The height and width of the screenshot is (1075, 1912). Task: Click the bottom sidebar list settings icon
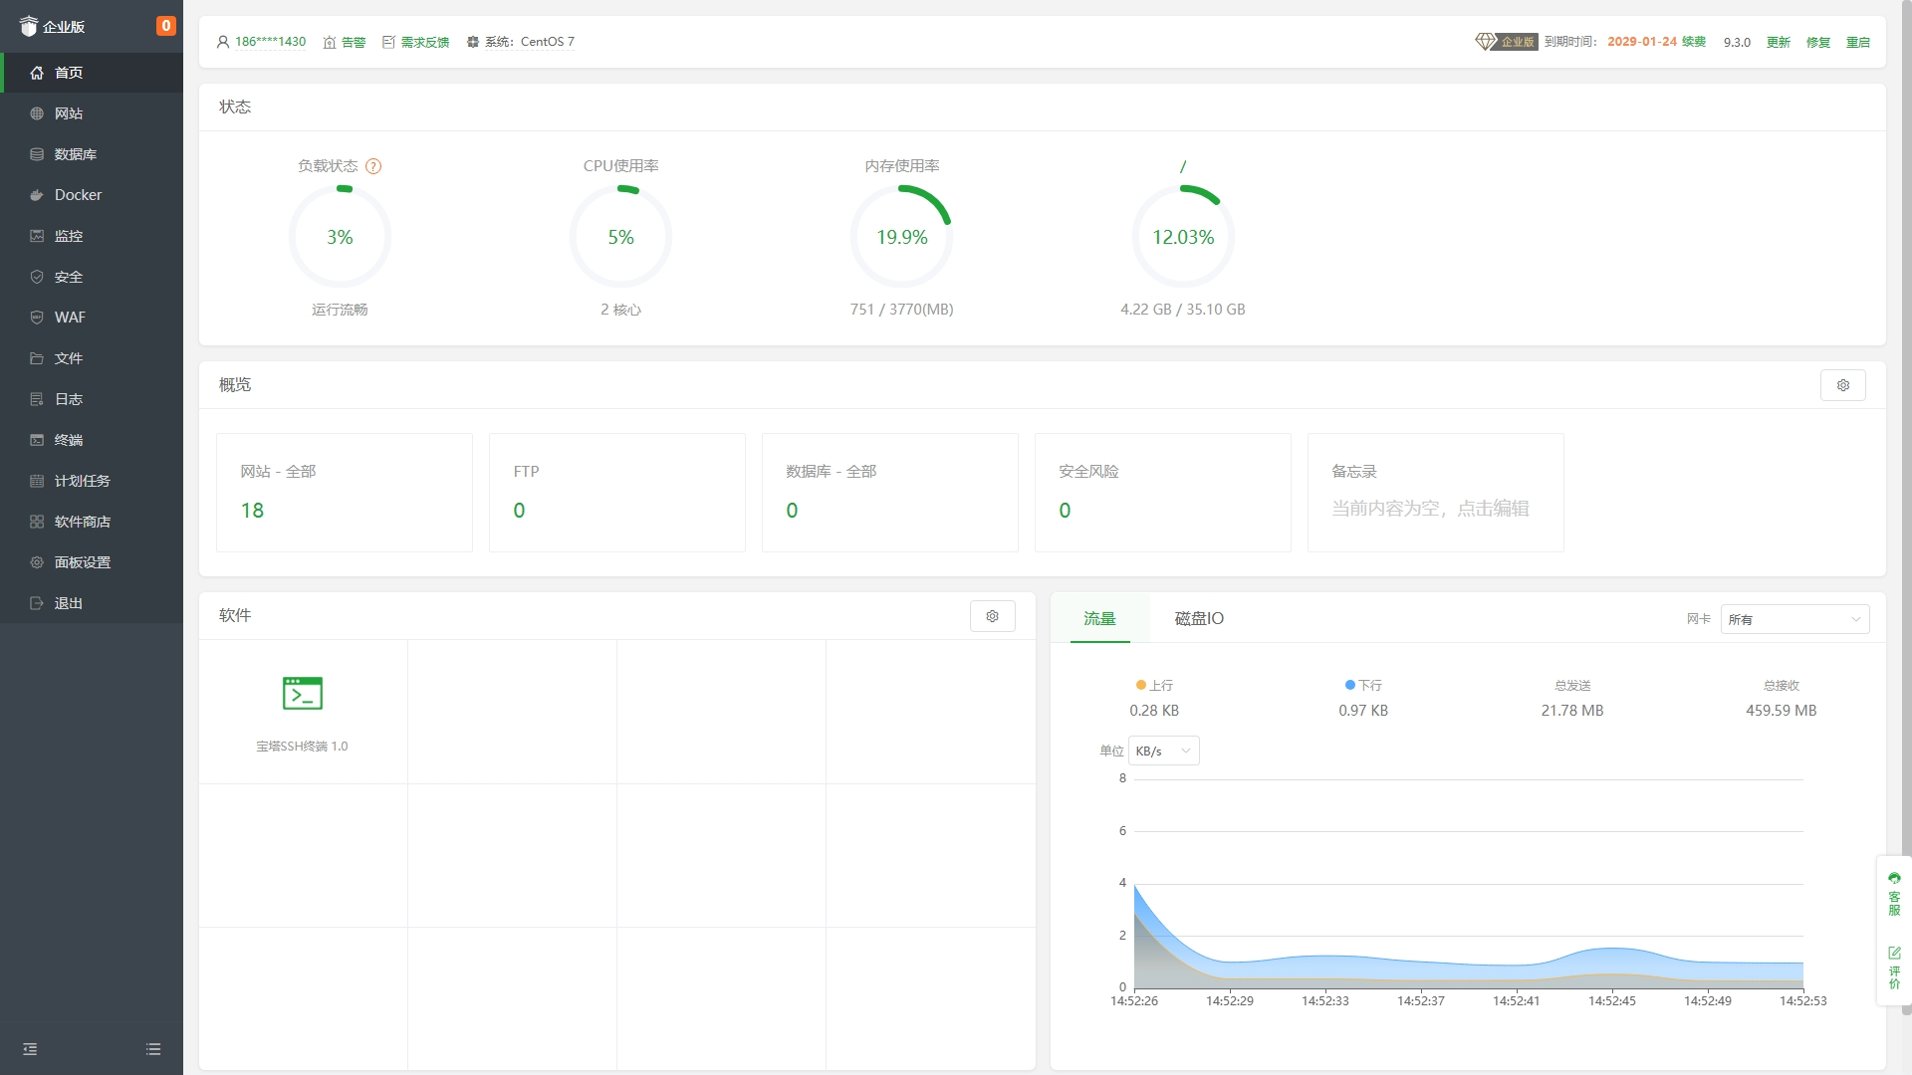coord(153,1049)
